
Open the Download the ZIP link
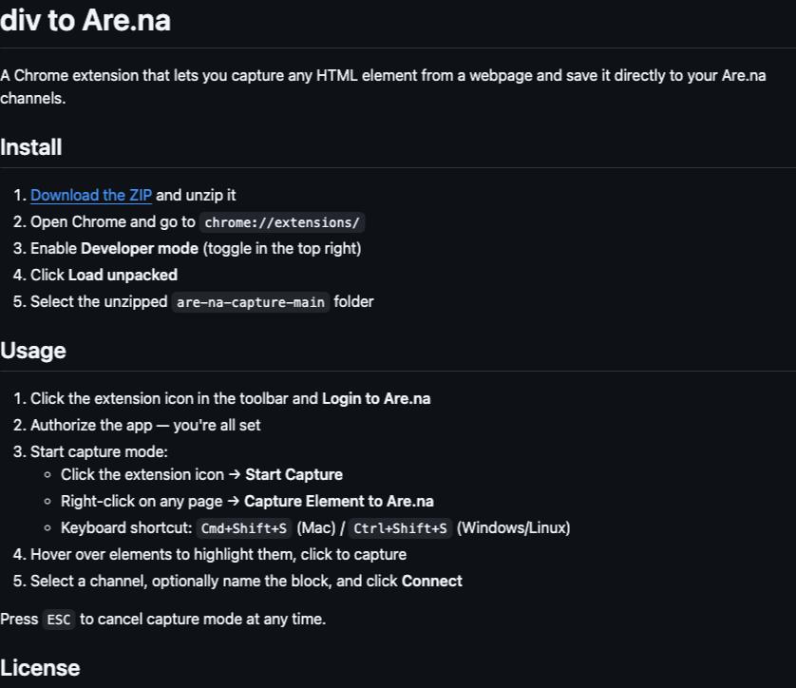(x=91, y=195)
